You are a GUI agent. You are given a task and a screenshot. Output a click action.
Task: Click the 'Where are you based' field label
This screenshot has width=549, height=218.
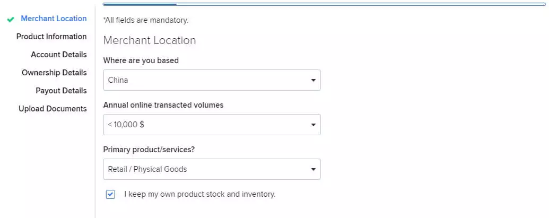141,60
